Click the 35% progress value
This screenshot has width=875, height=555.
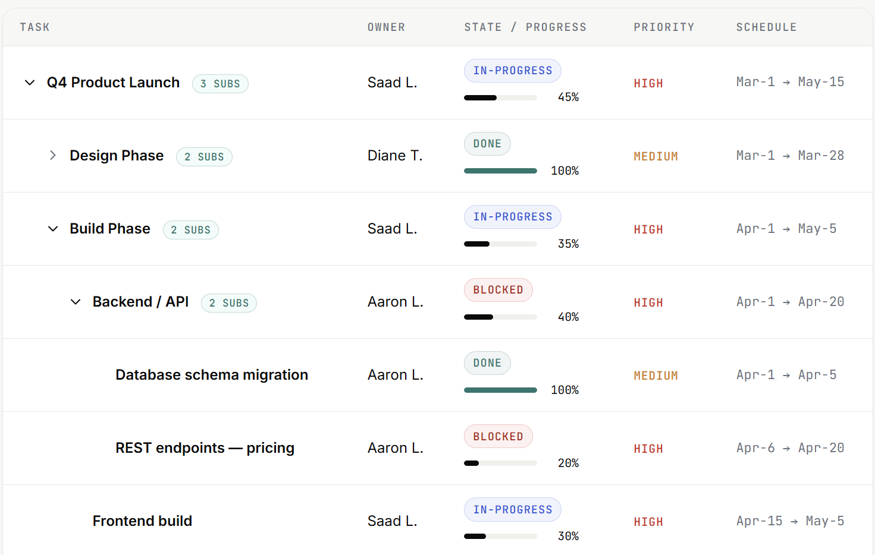click(568, 244)
